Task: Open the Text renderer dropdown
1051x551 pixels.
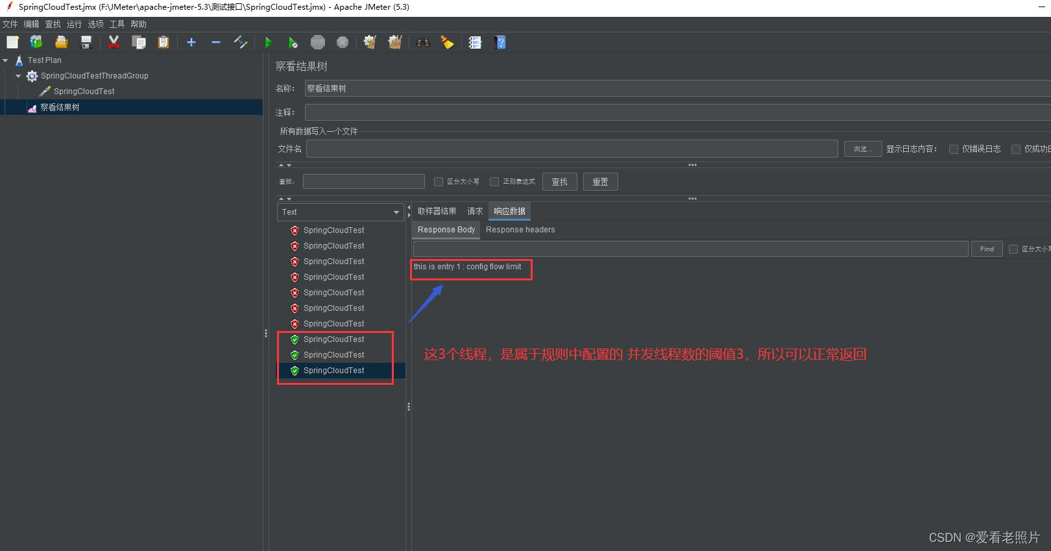Action: coord(341,212)
